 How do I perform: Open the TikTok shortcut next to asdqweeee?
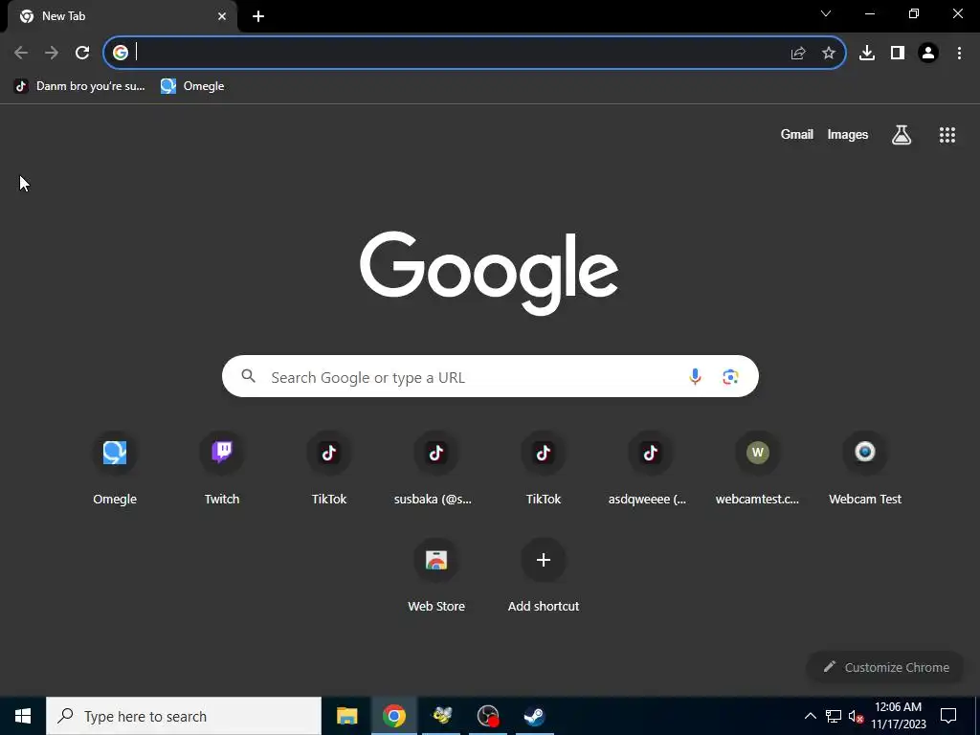[544, 469]
